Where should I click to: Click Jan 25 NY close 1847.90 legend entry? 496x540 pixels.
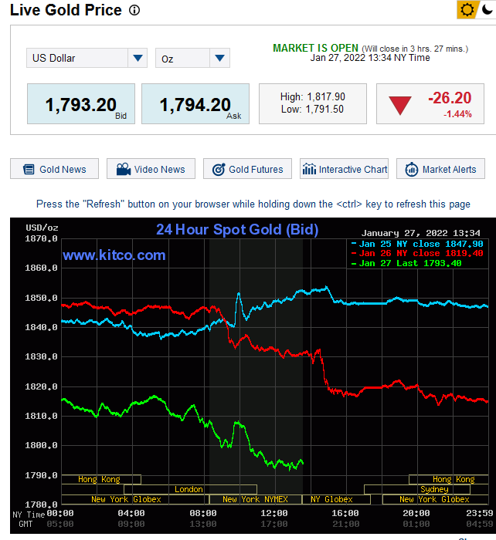click(417, 244)
